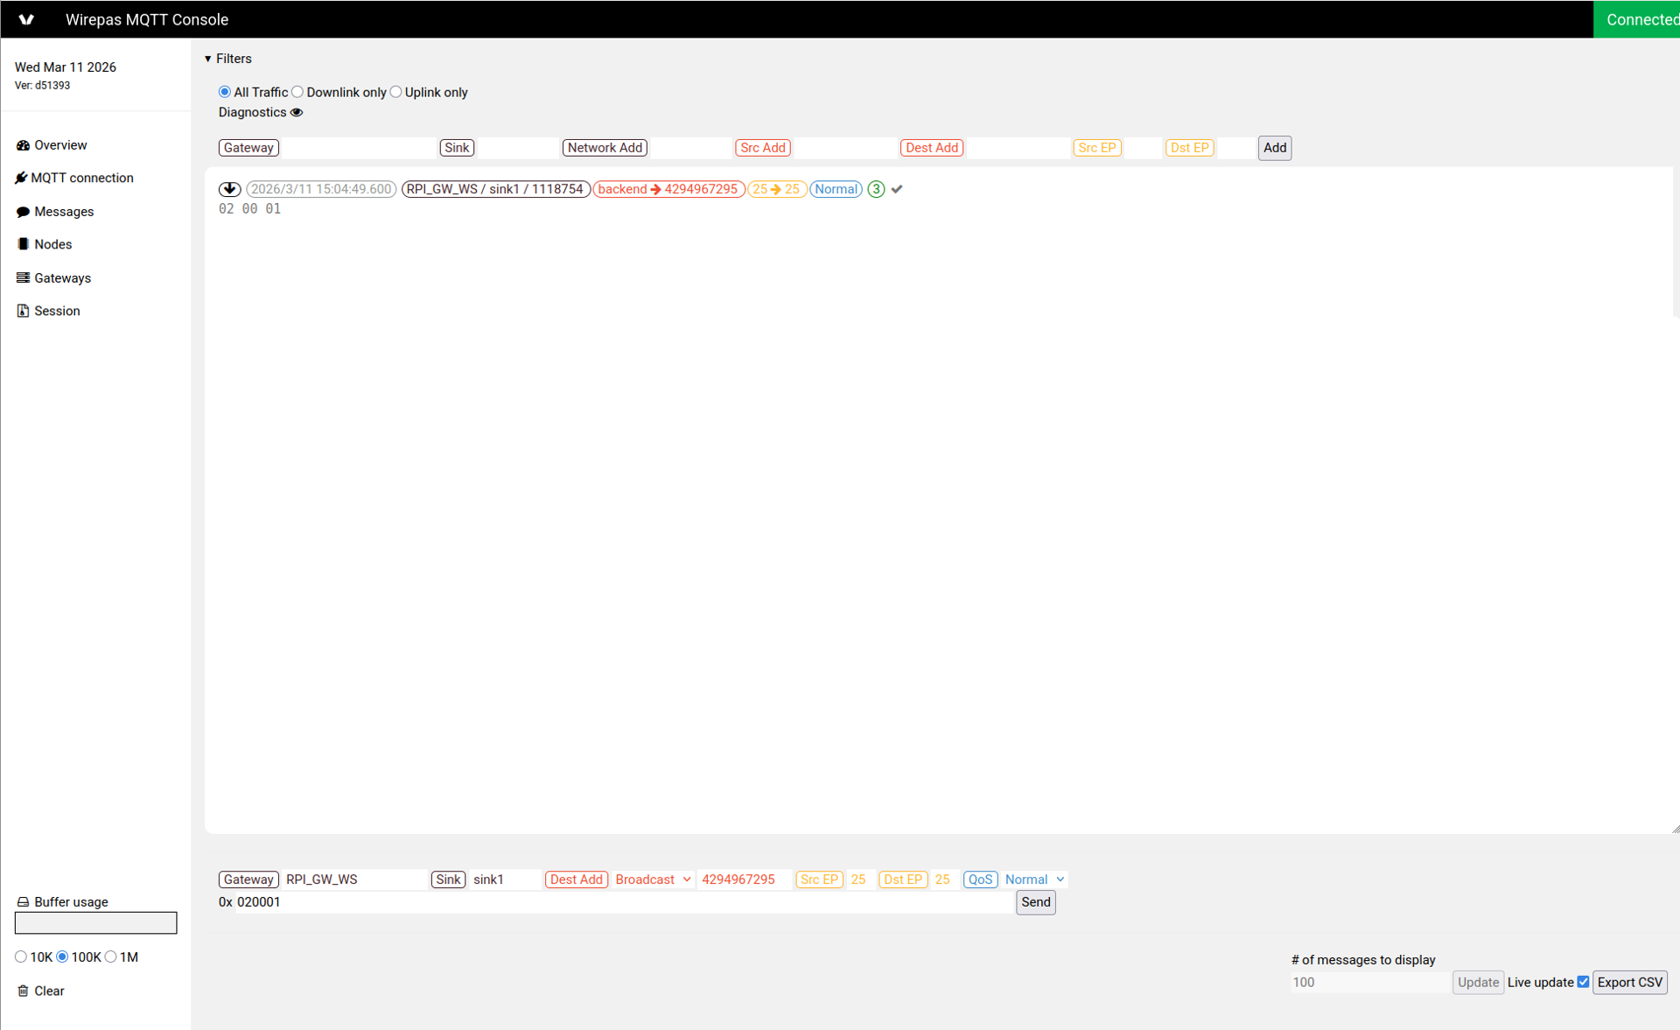Image resolution: width=1680 pixels, height=1030 pixels.
Task: Set buffer size to 1M
Action: click(111, 956)
